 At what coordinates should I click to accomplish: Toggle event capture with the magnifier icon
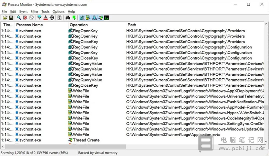pos(19,18)
